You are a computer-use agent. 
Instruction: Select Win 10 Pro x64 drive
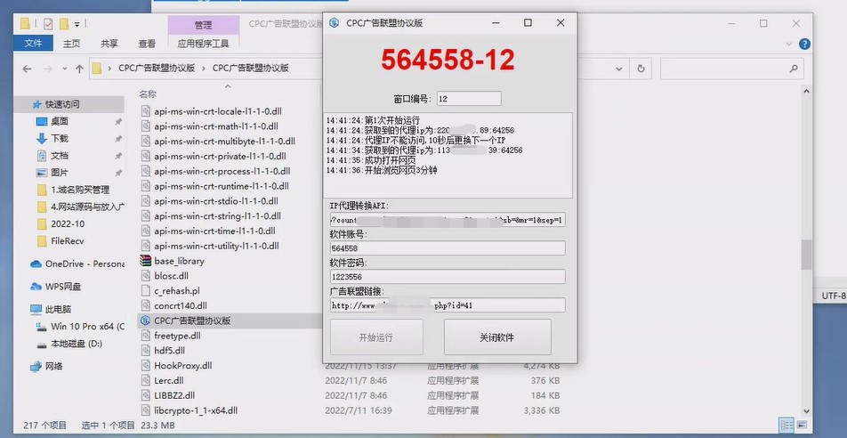coord(87,327)
